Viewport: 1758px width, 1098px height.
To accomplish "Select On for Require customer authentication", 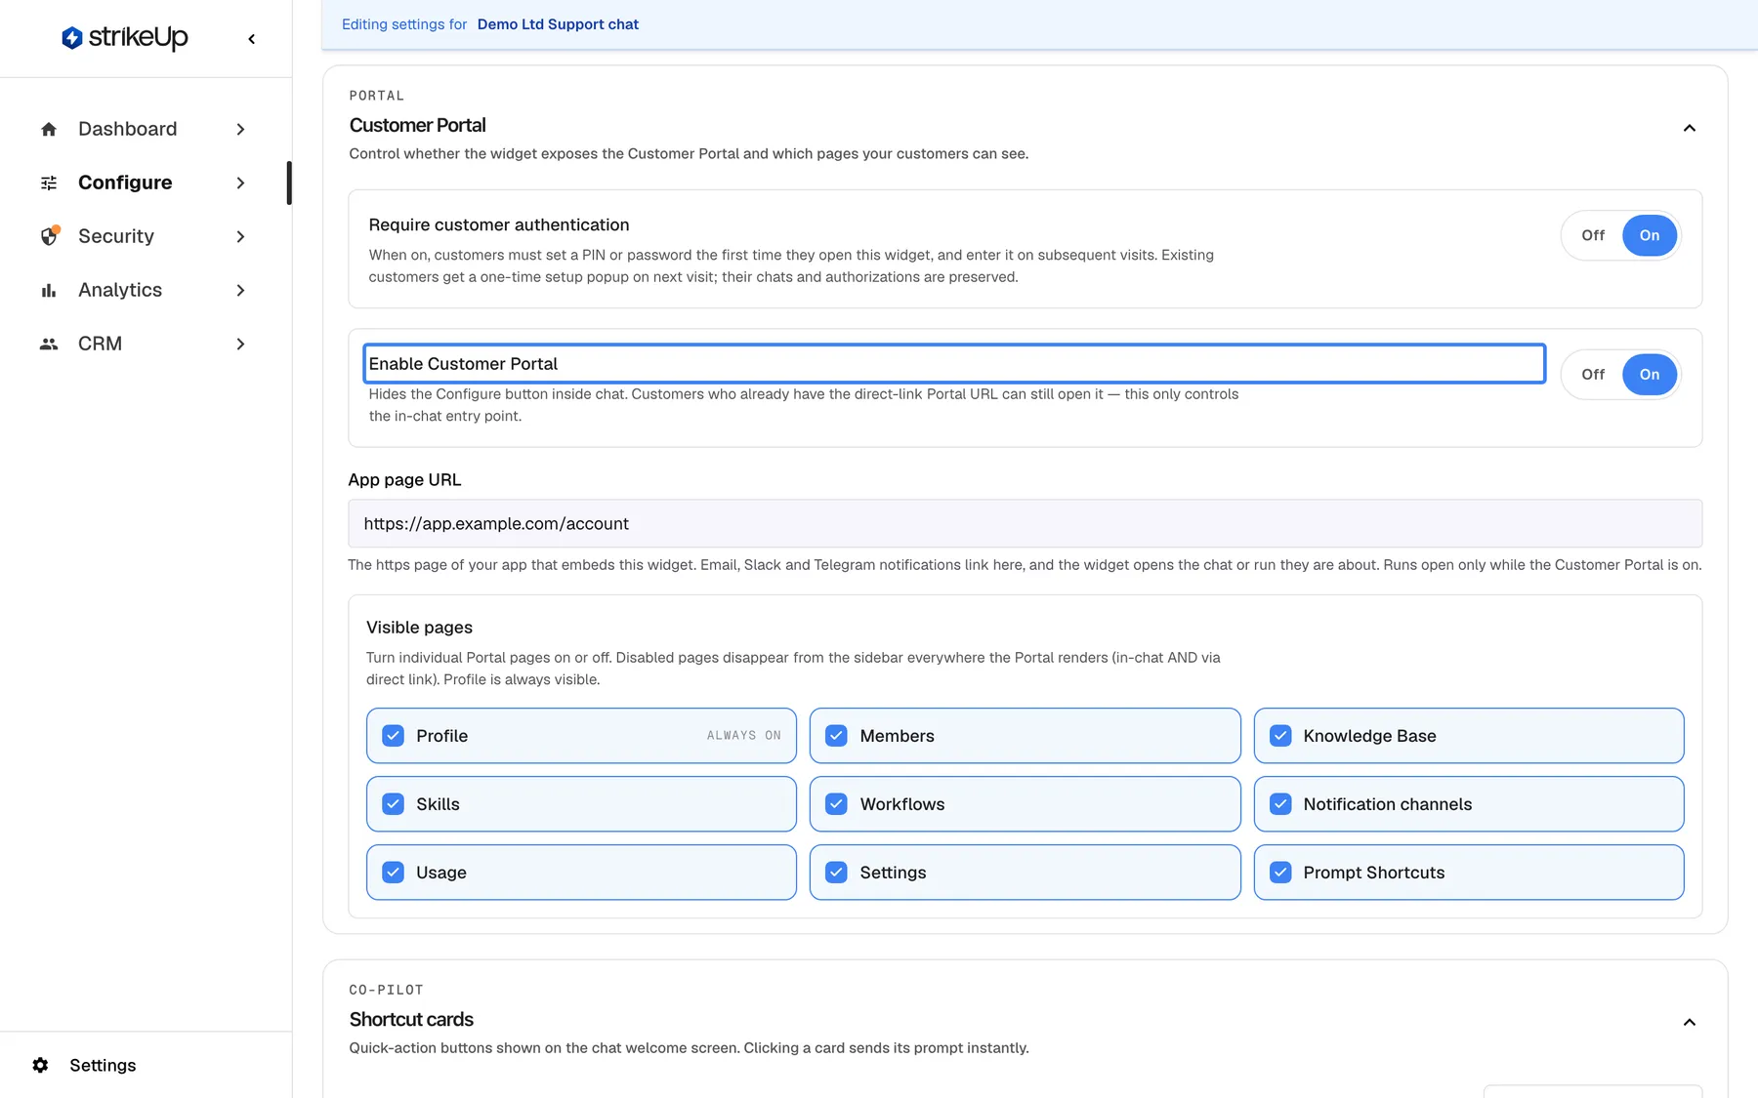I will 1650,235.
